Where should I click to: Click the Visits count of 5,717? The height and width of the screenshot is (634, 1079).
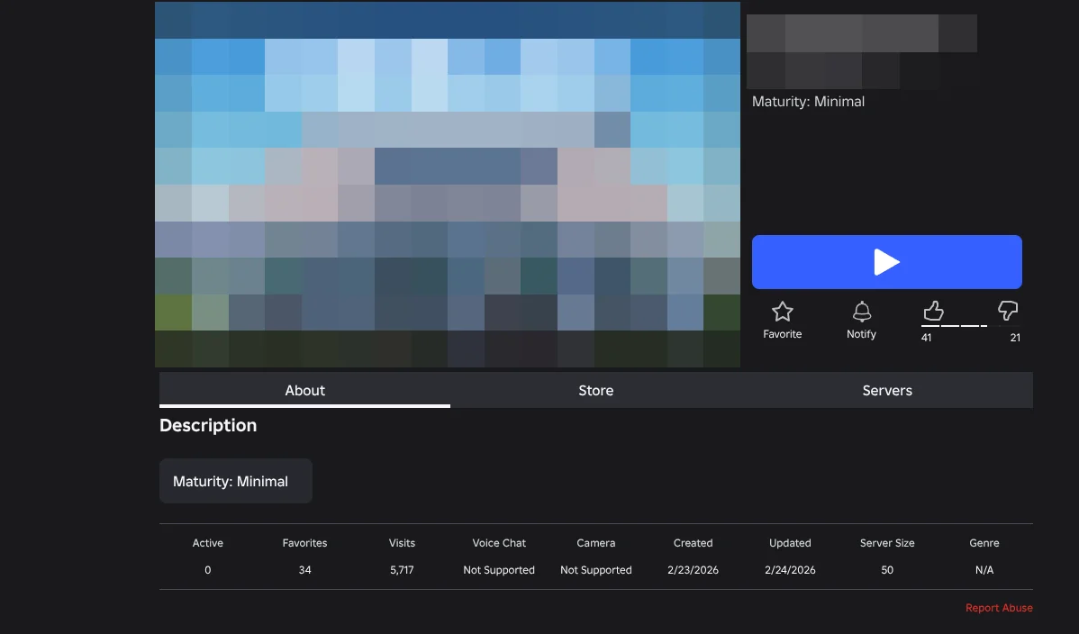(x=401, y=569)
